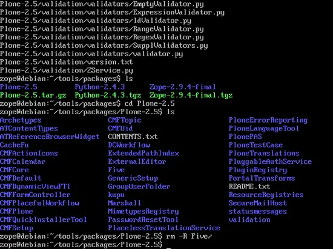Select MimetypesRegistry in the listing
Screen dimensions: 333x249
click(143, 212)
